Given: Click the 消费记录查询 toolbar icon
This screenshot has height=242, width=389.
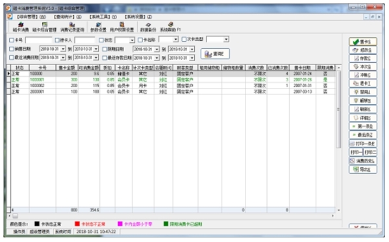Looking at the screenshot, I should [72, 27].
